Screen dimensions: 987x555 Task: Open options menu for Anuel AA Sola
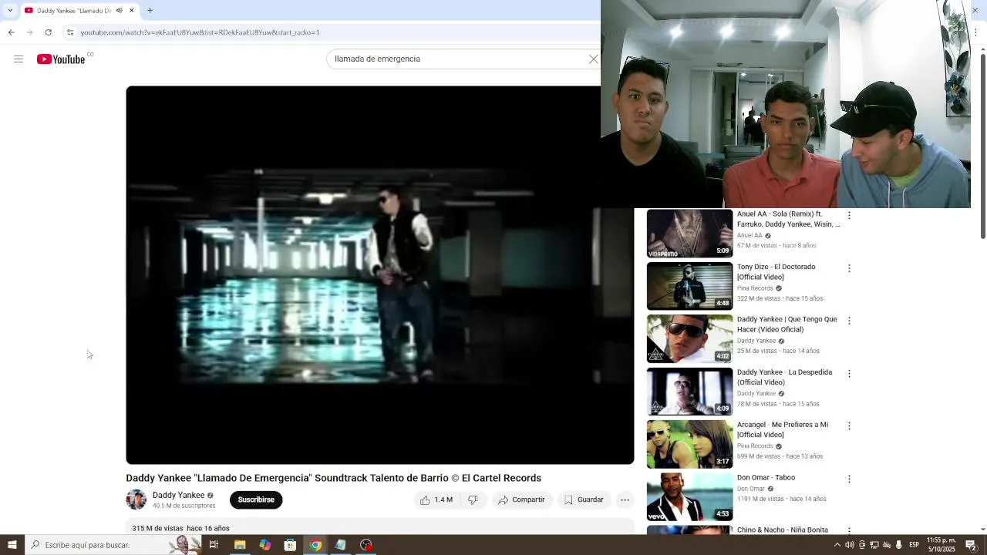(849, 216)
